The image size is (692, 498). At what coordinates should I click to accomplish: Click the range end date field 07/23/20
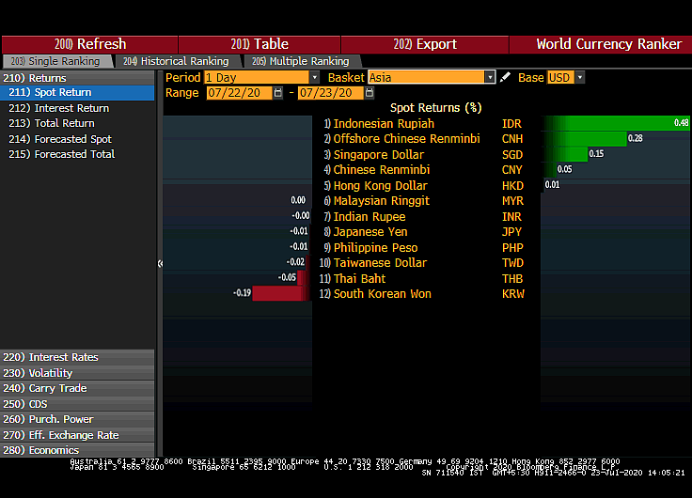pos(331,93)
